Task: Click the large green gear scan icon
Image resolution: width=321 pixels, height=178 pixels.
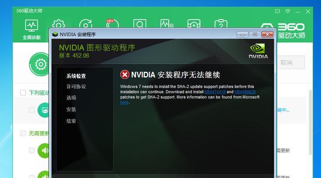Action: (39, 64)
